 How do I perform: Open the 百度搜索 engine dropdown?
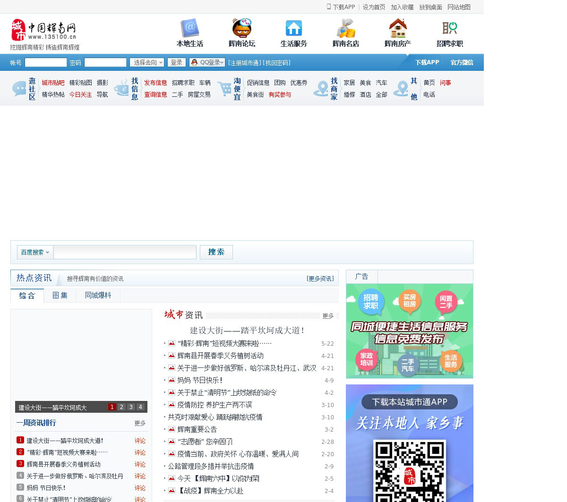point(35,252)
